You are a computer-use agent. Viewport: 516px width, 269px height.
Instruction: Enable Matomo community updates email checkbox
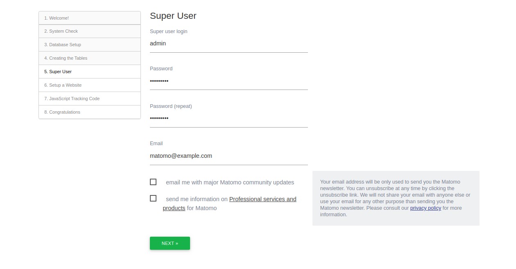(x=153, y=182)
